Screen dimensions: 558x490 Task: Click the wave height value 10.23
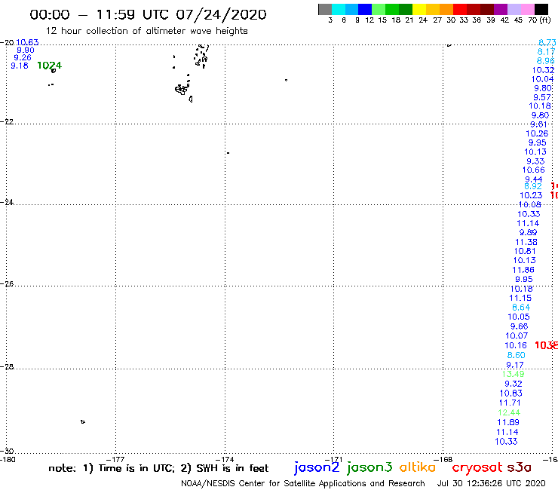[531, 196]
